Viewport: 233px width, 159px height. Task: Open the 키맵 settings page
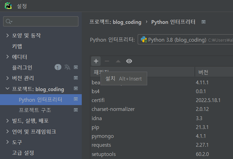point(17,46)
